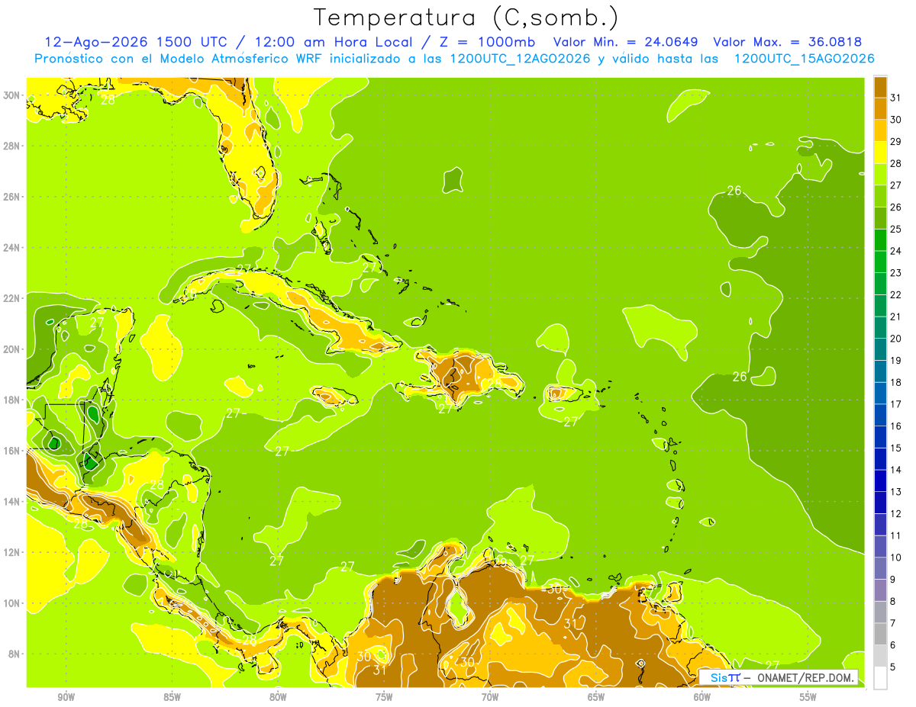
Task: Click the 8N latitude label
Action: pos(15,654)
